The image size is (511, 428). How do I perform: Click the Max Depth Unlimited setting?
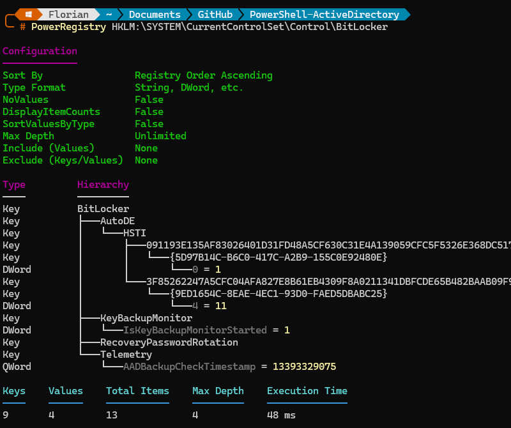click(160, 135)
